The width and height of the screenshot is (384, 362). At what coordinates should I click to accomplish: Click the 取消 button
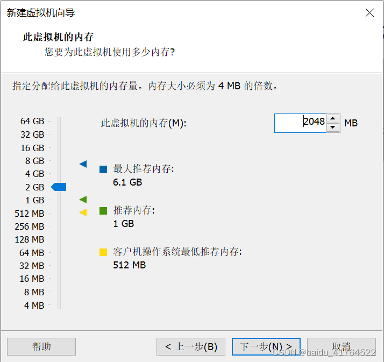coord(342,346)
